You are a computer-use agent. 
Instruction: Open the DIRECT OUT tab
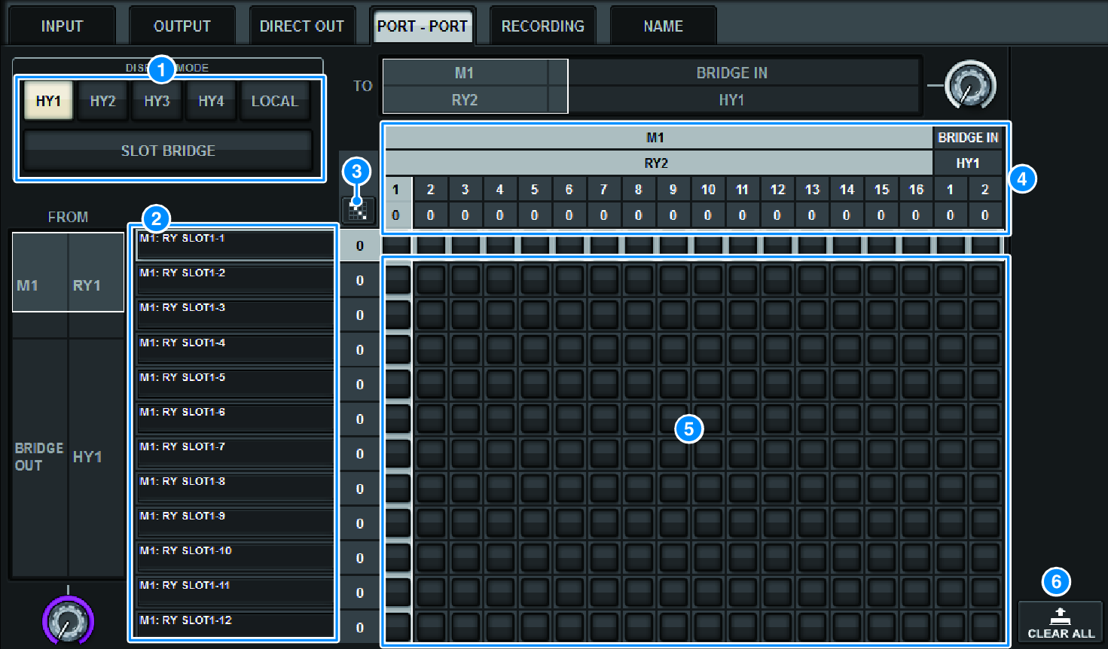point(301,26)
